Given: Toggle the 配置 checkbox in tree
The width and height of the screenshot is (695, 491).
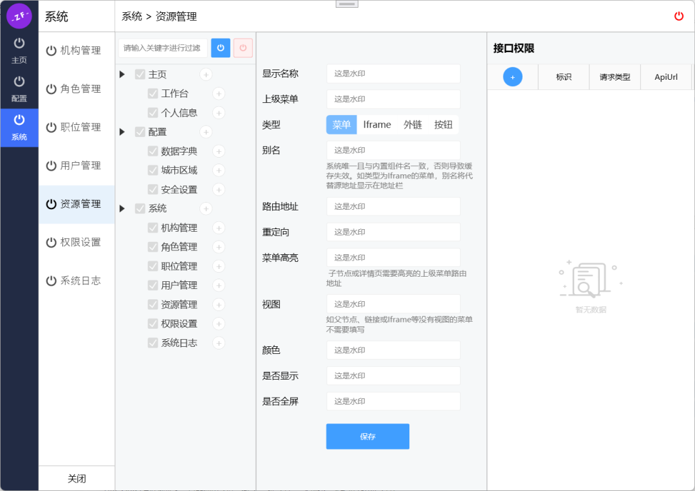Looking at the screenshot, I should pyautogui.click(x=140, y=132).
